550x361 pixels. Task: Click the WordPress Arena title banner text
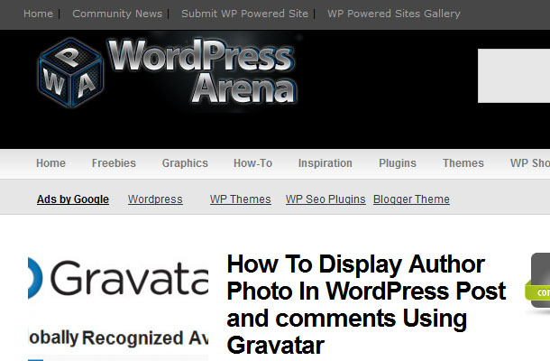tap(202, 71)
